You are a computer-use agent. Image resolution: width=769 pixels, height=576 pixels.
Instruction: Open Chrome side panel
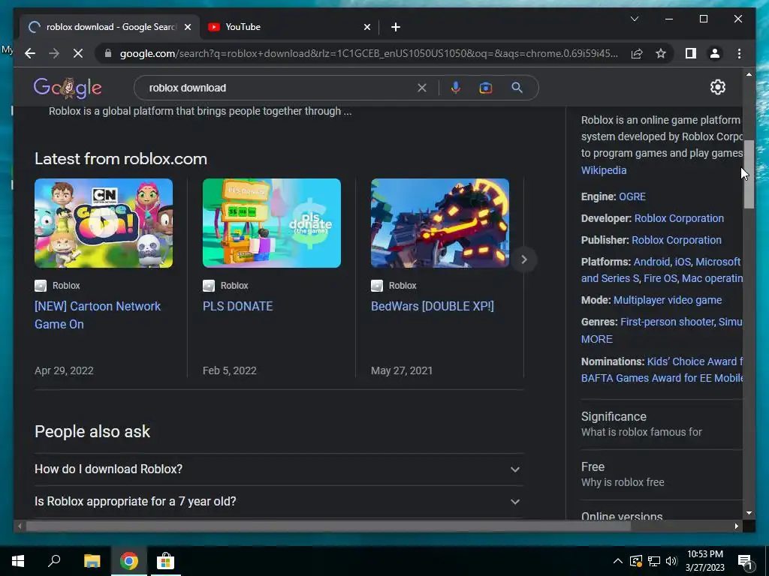(691, 53)
